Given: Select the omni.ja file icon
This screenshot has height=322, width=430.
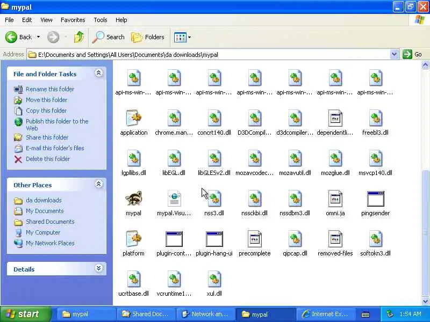Looking at the screenshot, I should point(335,199).
